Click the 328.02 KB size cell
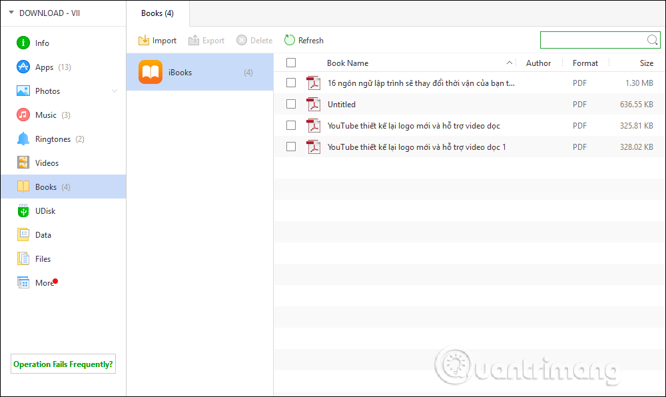Image resolution: width=666 pixels, height=397 pixels. point(637,147)
